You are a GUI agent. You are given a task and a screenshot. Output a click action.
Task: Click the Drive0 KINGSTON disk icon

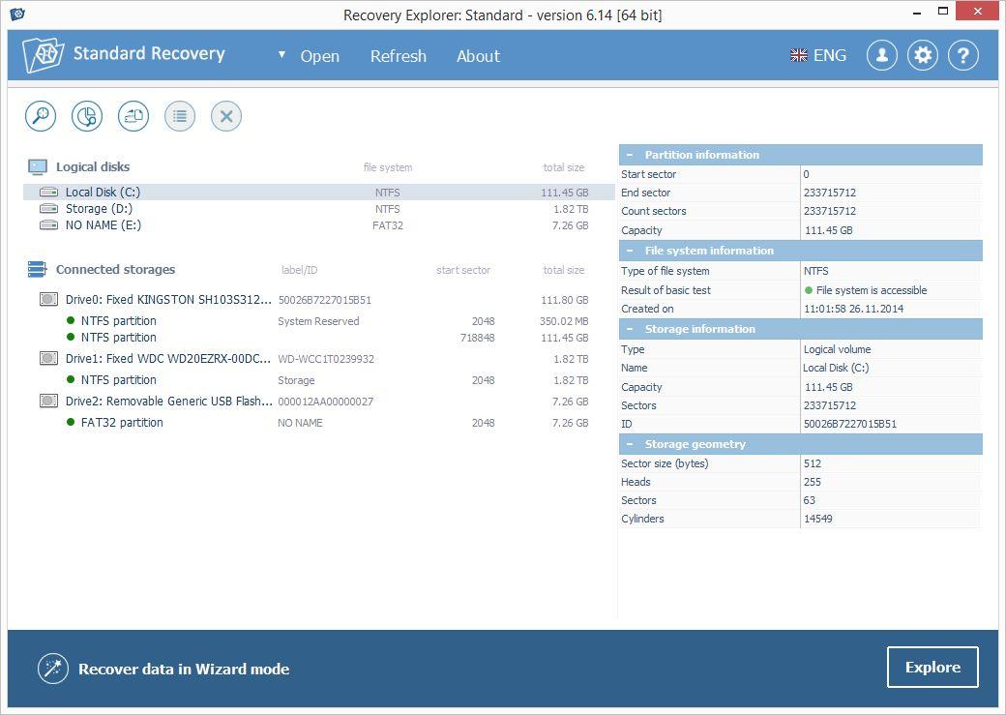[48, 299]
